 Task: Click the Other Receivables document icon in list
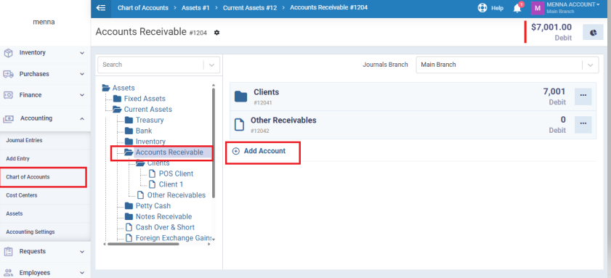[239, 125]
